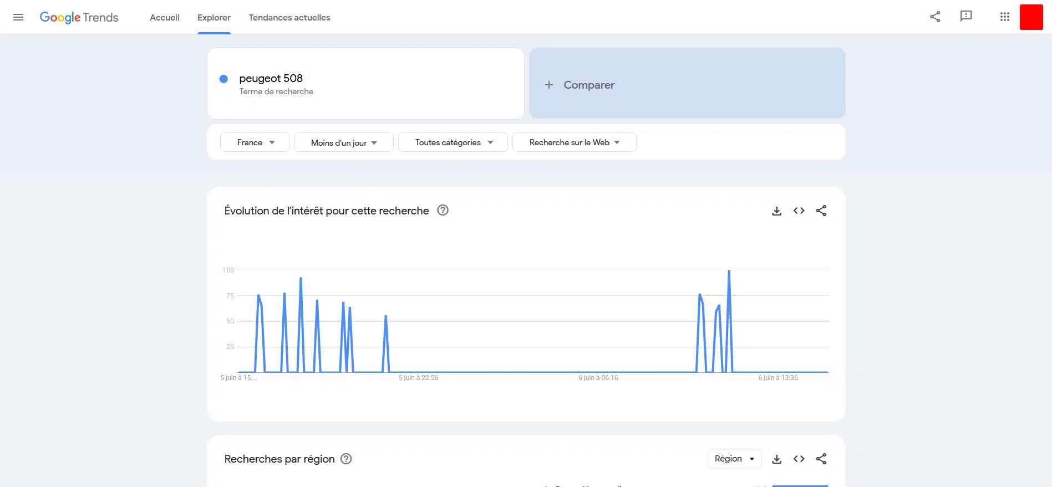Go to the Accueil tab
Viewport: 1052px width, 487px height.
(165, 17)
